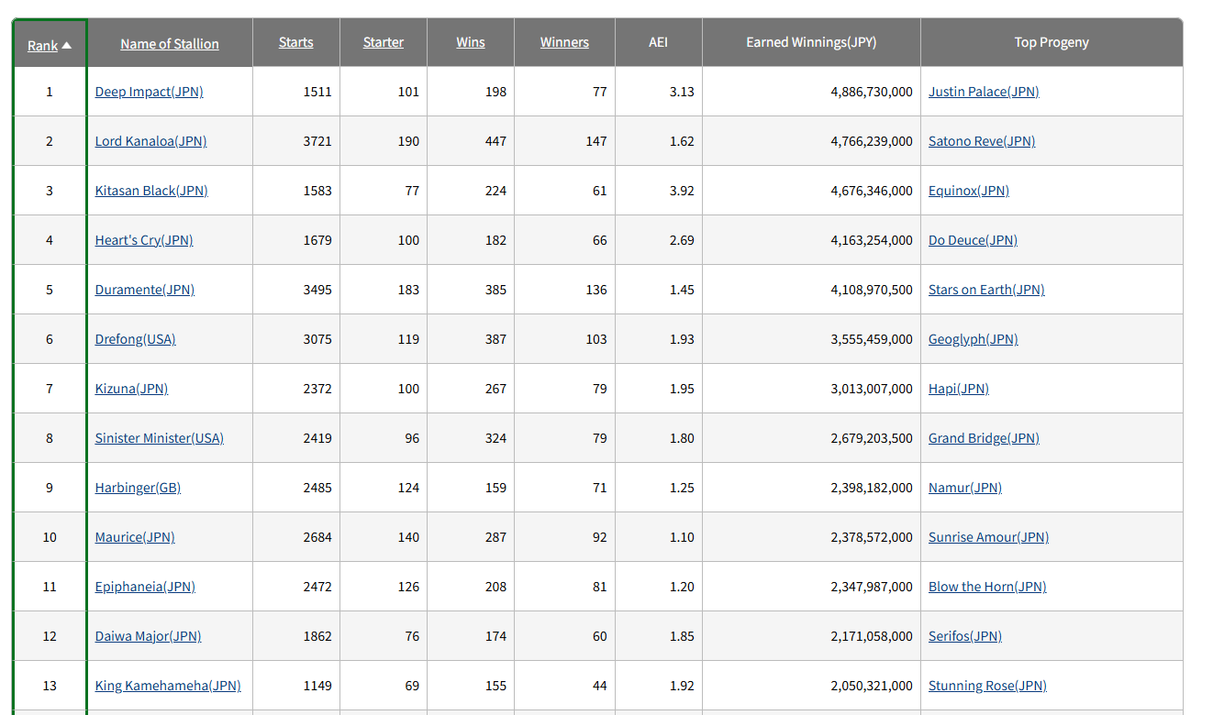View top progeny Satono Reve(JPN)
The image size is (1213, 715).
982,141
